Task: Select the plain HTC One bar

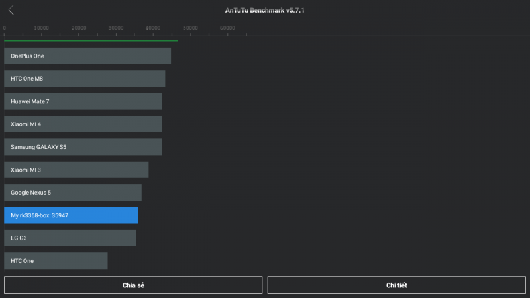Action: (x=56, y=261)
